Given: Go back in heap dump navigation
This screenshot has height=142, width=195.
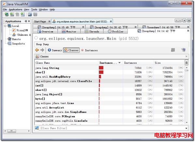Looking at the screenshot, I should pyautogui.click(x=37, y=50).
